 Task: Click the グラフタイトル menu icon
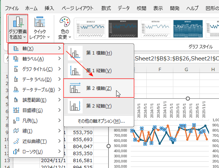pyautogui.click(x=16, y=69)
